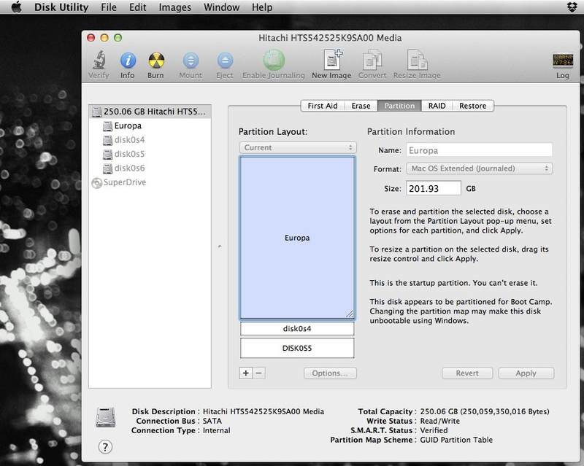Click the New Image toolbar icon
This screenshot has width=584, height=466.
click(x=333, y=60)
